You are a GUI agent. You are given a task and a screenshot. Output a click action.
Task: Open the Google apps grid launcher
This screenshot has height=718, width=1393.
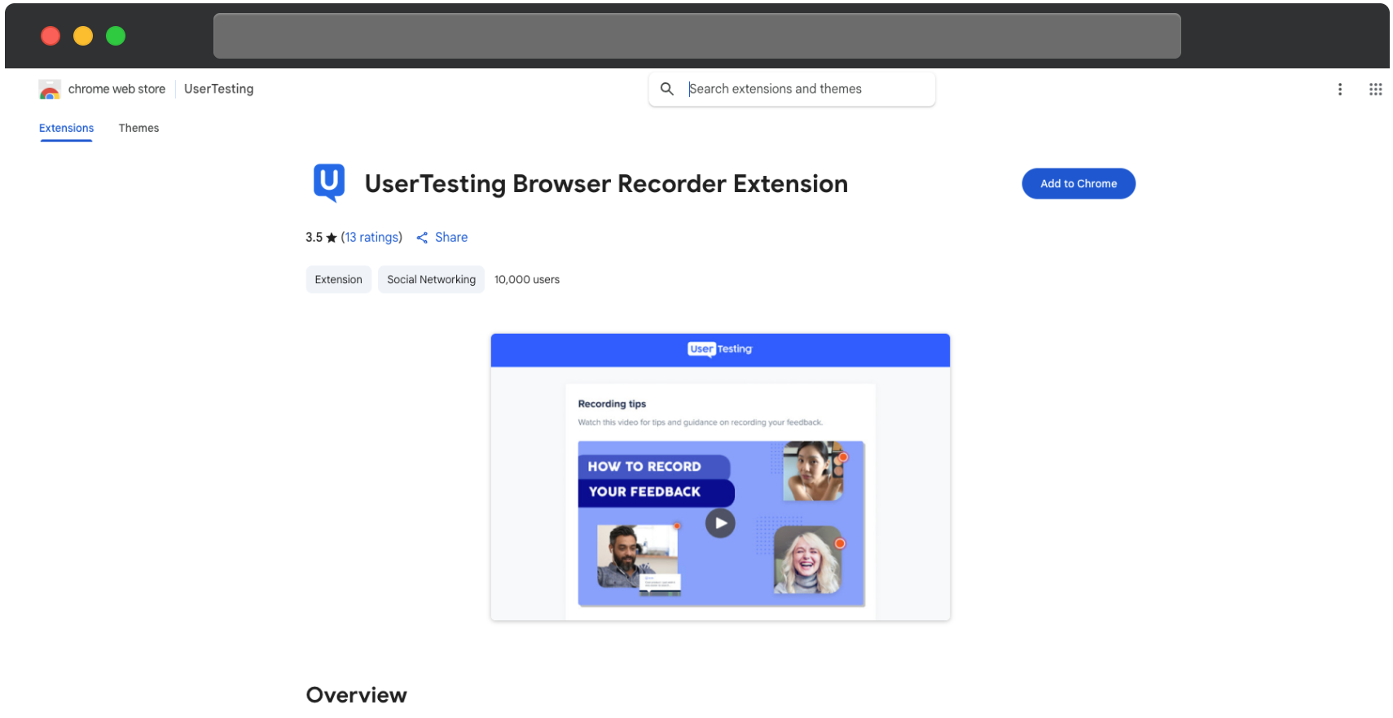1375,90
